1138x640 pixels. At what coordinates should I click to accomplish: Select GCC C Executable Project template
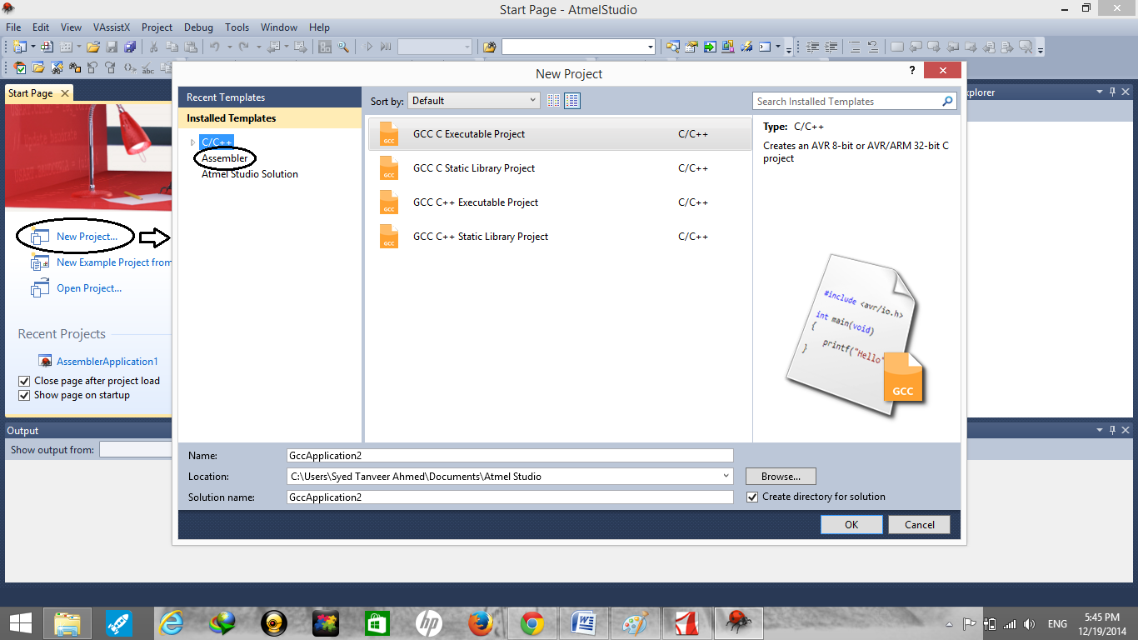(559, 134)
